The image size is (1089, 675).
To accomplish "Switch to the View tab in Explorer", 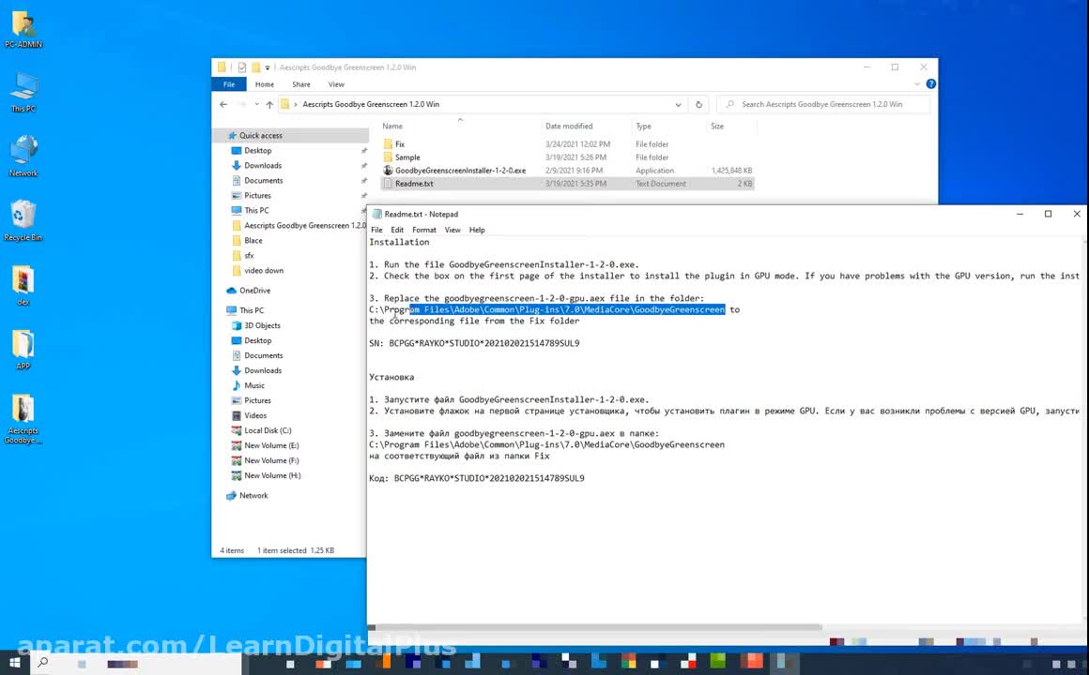I will (336, 84).
